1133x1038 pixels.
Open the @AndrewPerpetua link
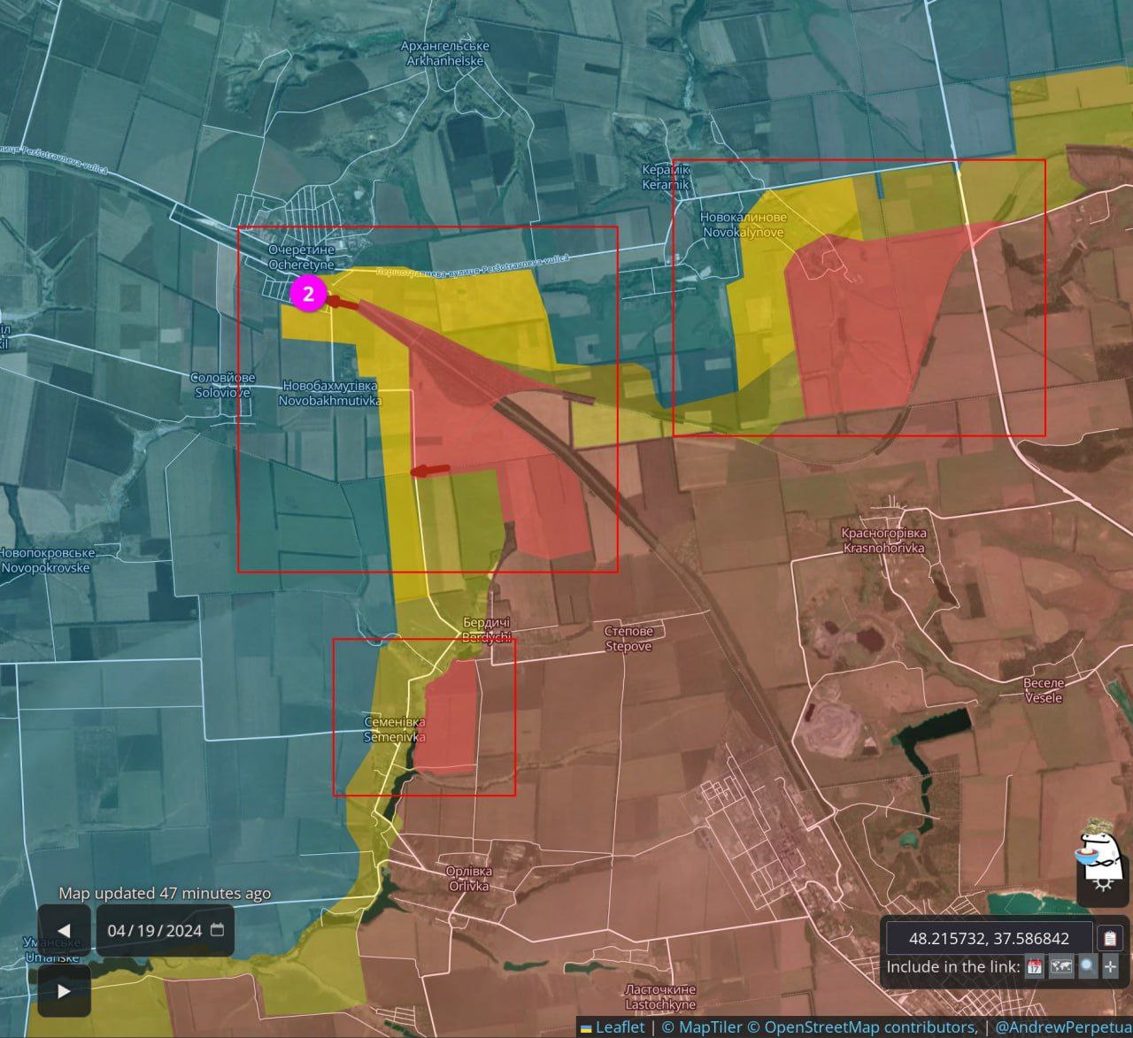1062,1026
